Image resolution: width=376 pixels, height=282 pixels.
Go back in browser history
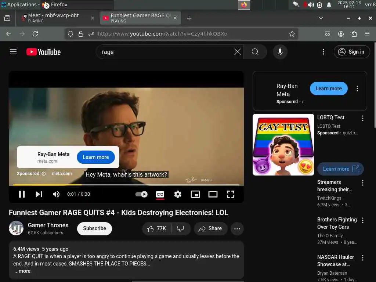click(x=9, y=34)
